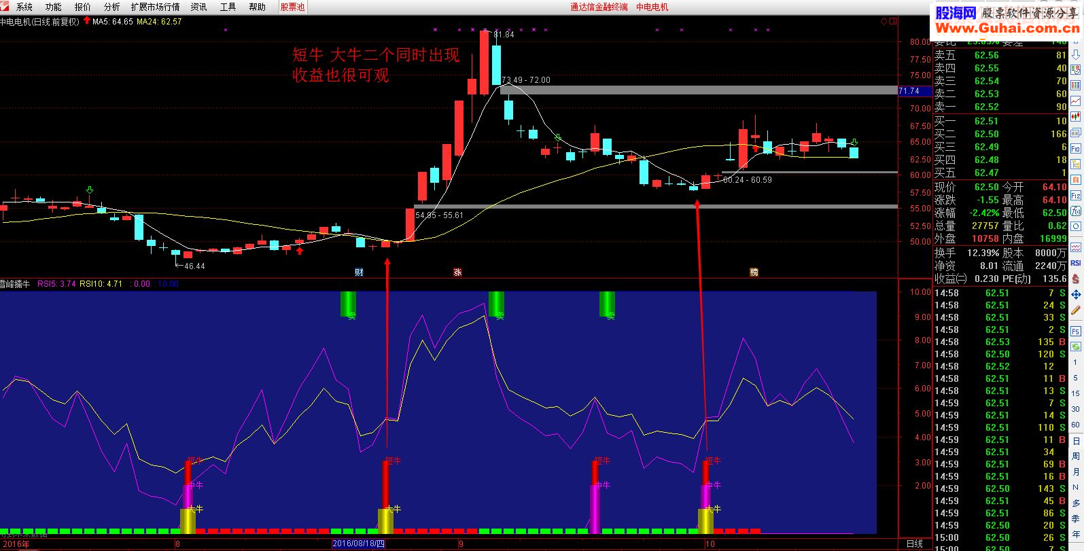Click the RSI indicator icon
The image size is (1084, 551).
[1076, 263]
